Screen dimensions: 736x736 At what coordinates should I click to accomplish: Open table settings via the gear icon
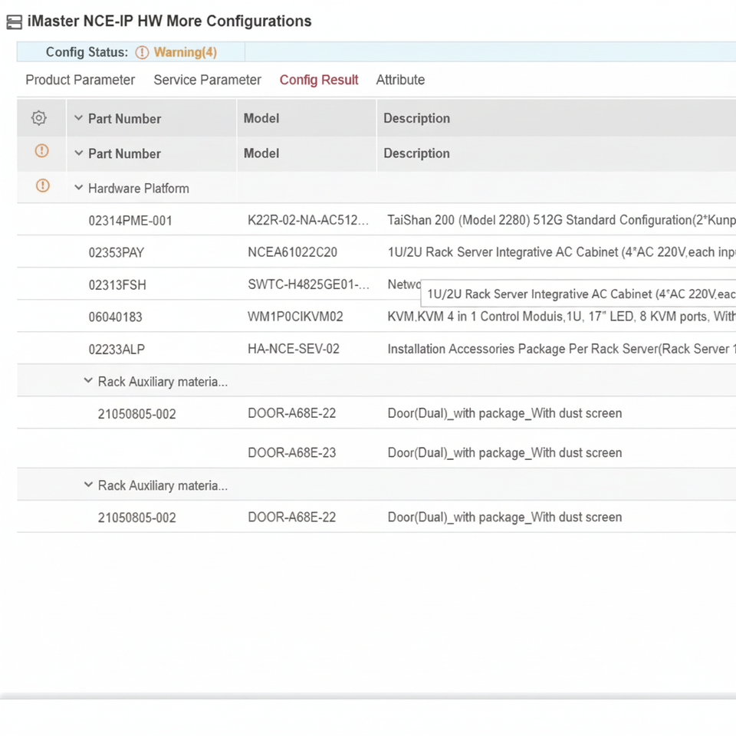pos(39,118)
